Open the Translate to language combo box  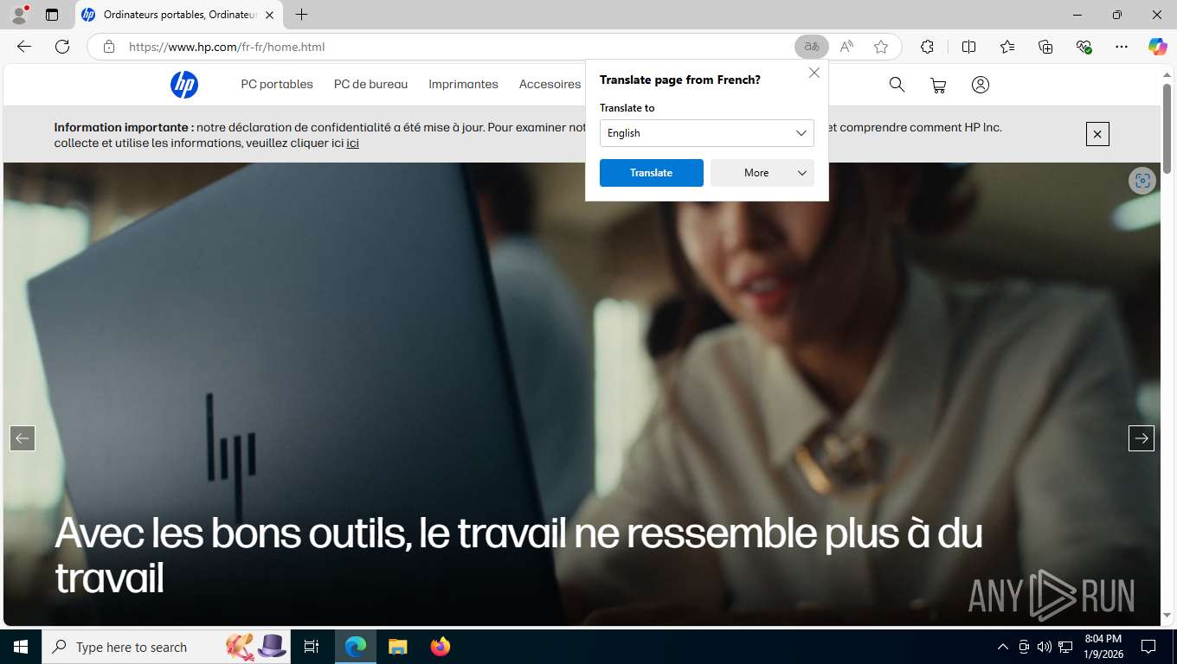[707, 133]
